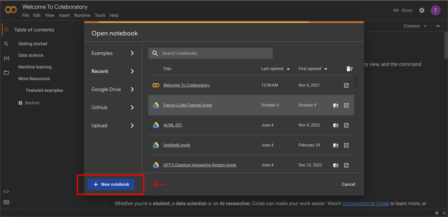
Task: Show Falcon-LLMs-Tutorial in Drive icon
Action: point(336,105)
